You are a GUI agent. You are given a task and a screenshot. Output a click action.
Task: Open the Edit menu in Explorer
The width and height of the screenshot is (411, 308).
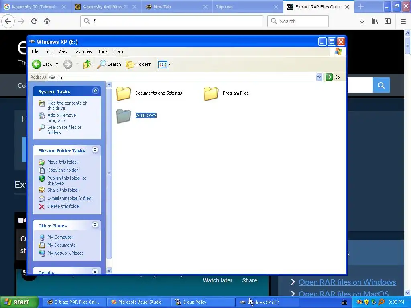(x=48, y=51)
